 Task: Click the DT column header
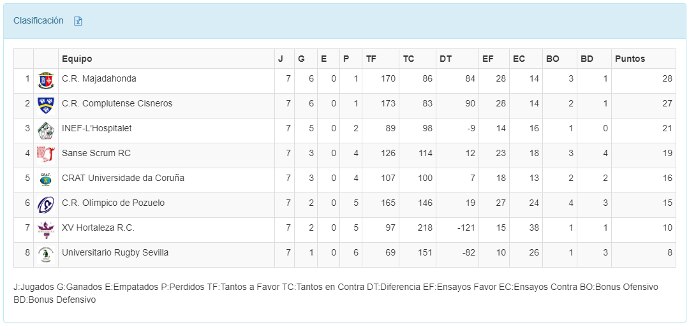point(445,59)
